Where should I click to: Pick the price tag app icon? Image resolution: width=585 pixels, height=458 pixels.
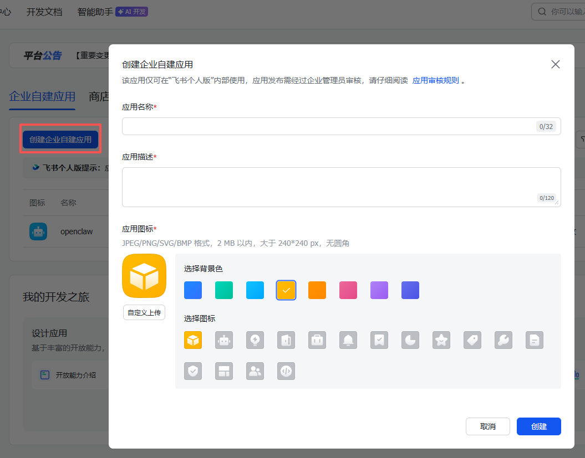pos(472,340)
